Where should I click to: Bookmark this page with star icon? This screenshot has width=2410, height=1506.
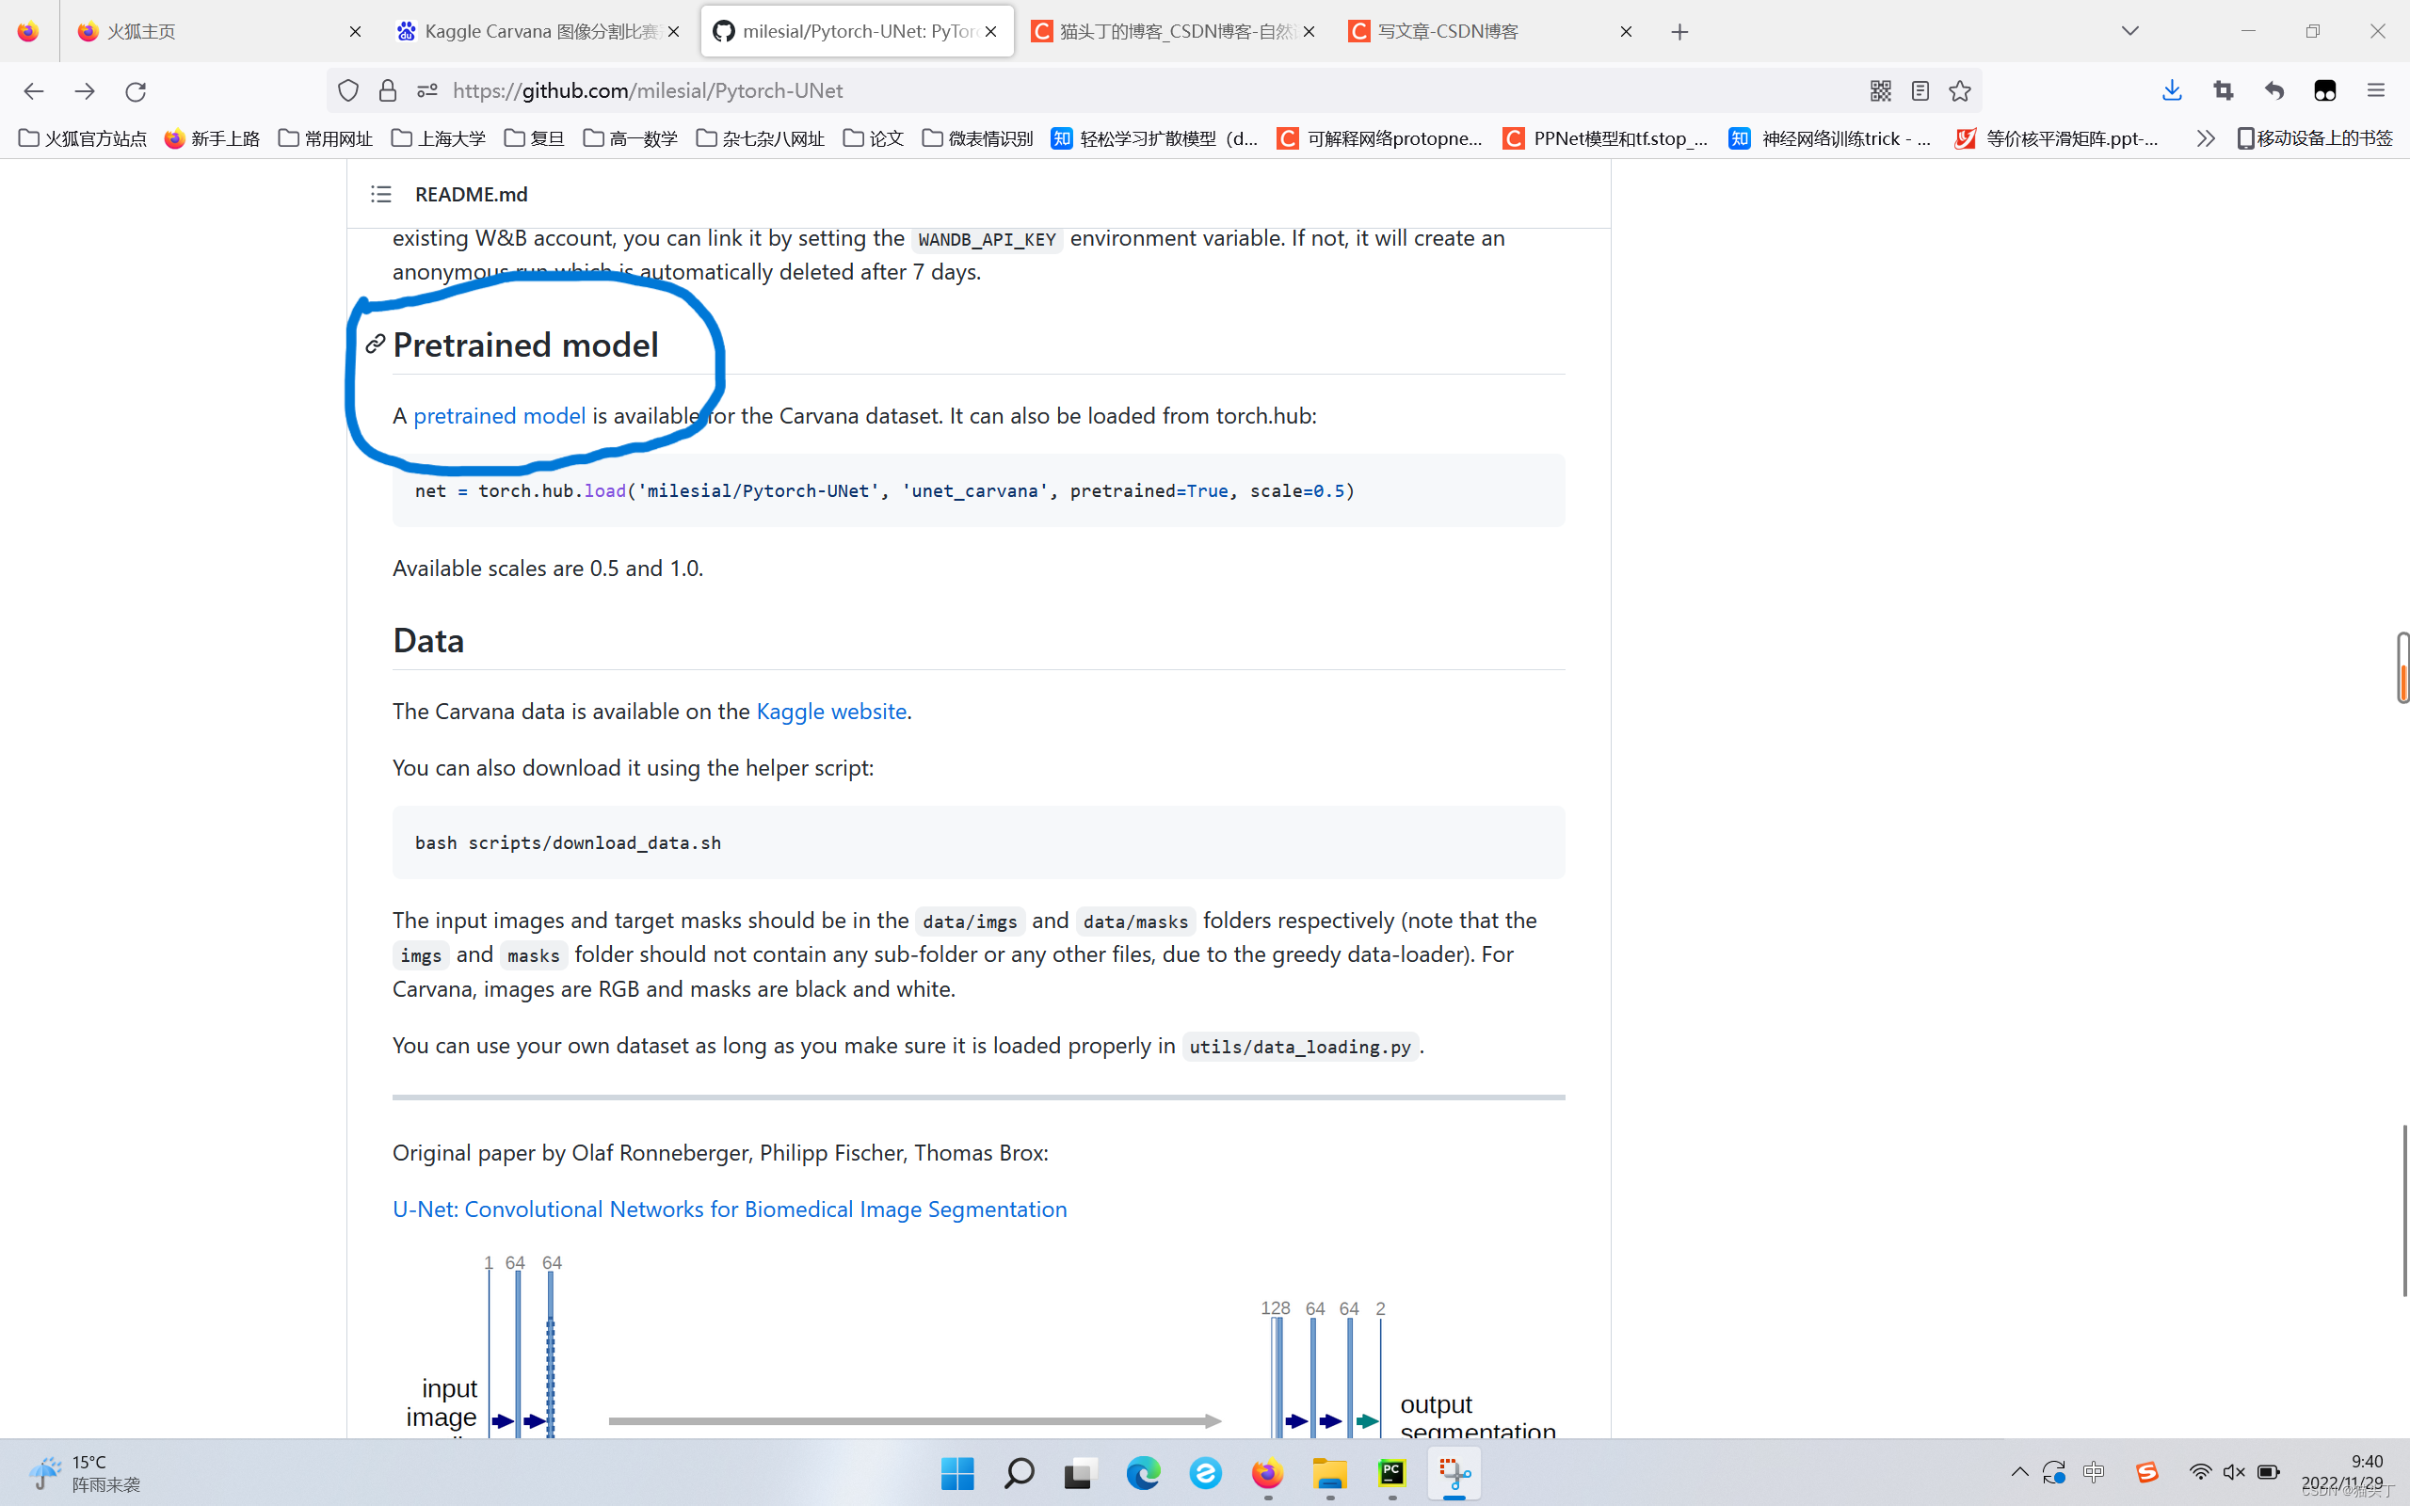tap(1960, 90)
